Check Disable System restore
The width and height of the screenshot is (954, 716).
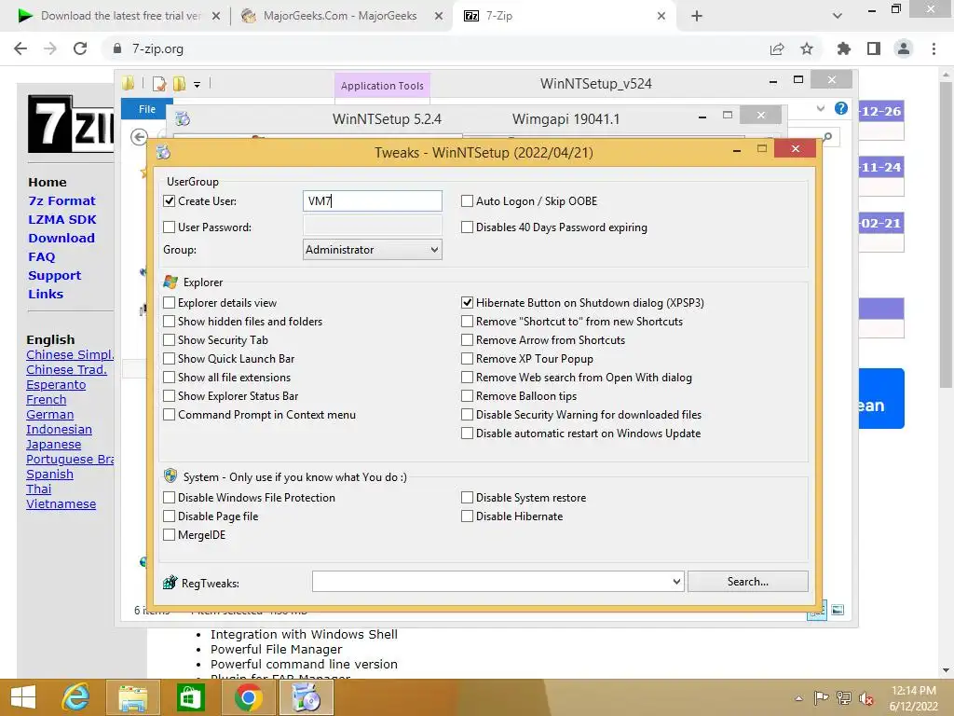point(468,498)
